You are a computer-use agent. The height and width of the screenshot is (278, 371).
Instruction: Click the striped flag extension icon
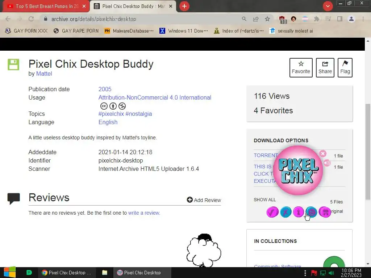click(305, 19)
